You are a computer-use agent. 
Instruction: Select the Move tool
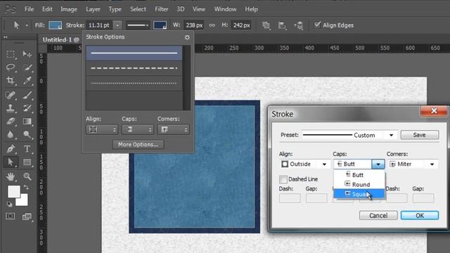[x=27, y=54]
